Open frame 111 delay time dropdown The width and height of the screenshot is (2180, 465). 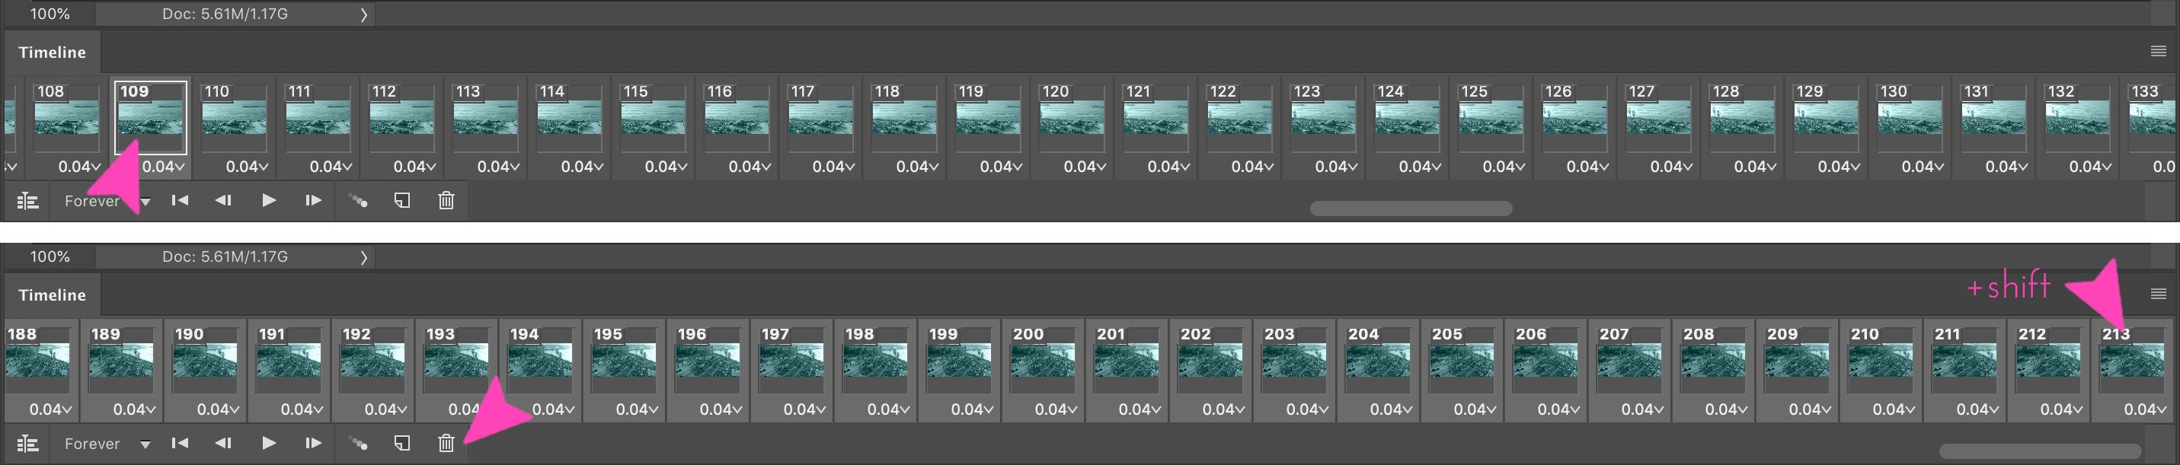coord(331,167)
